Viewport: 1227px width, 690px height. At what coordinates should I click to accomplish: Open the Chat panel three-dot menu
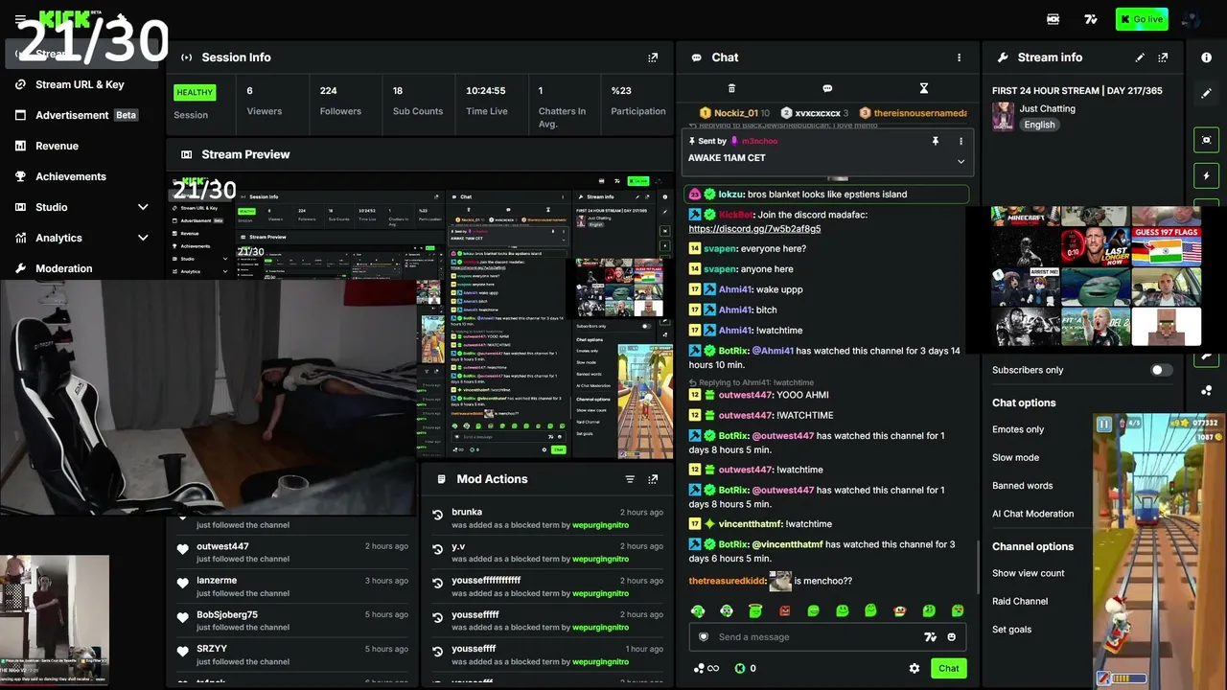959,57
